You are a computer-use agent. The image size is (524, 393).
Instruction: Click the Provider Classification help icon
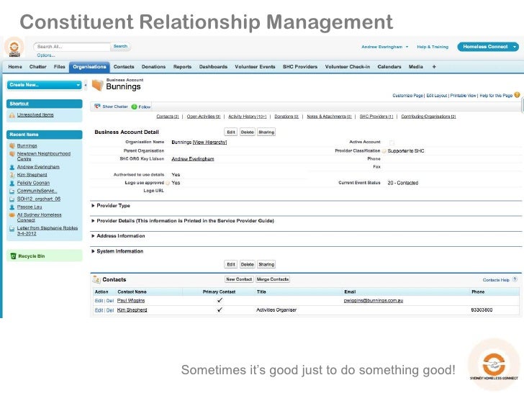(x=384, y=151)
